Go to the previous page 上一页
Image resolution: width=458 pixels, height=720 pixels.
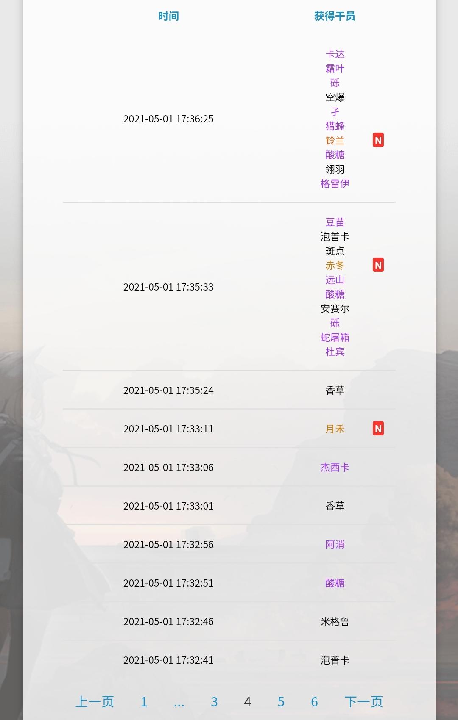point(95,702)
